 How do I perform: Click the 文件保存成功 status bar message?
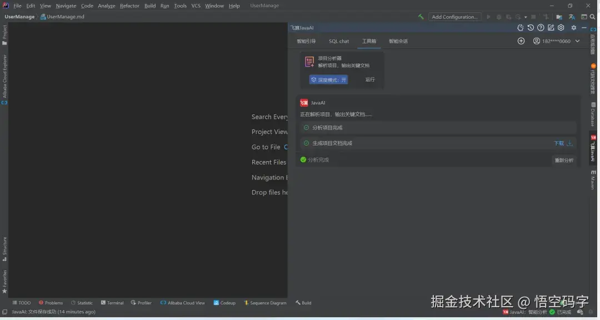coord(53,312)
